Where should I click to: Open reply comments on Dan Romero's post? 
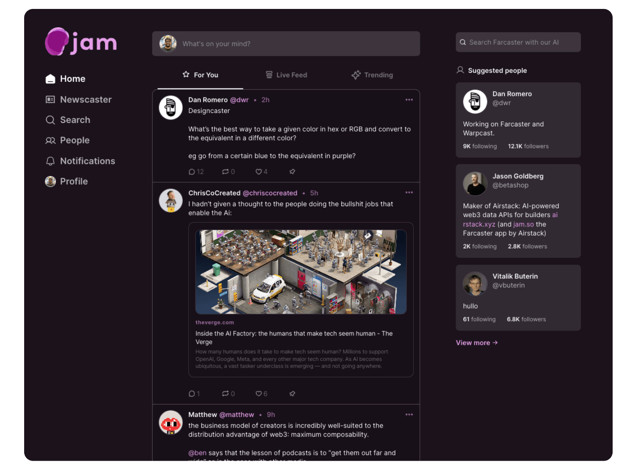192,172
